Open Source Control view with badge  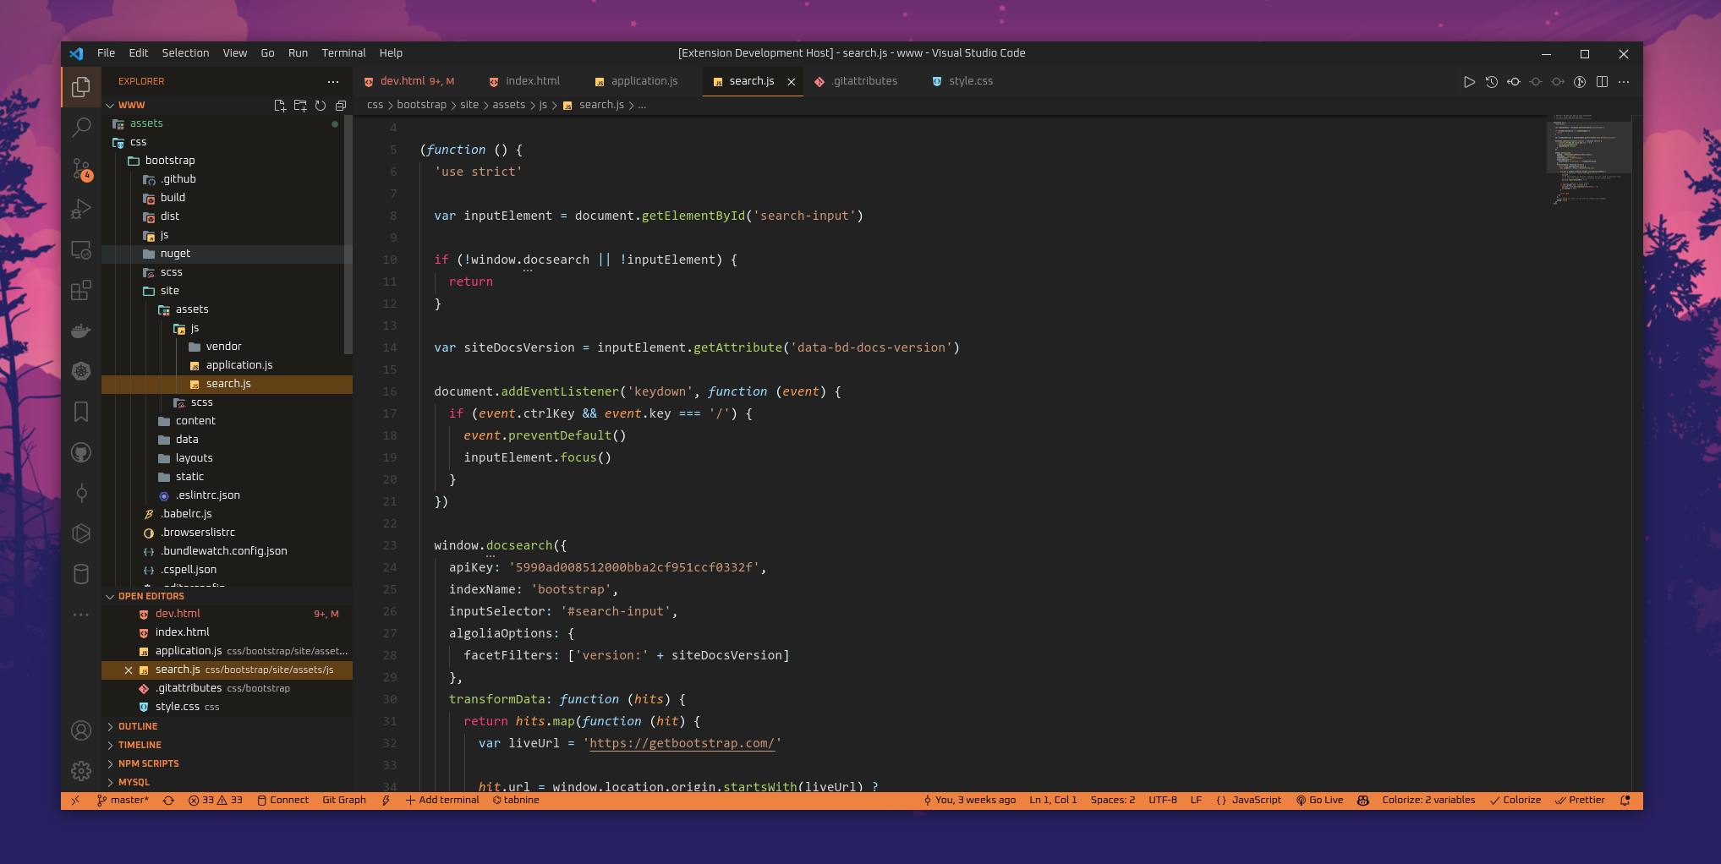(x=81, y=168)
